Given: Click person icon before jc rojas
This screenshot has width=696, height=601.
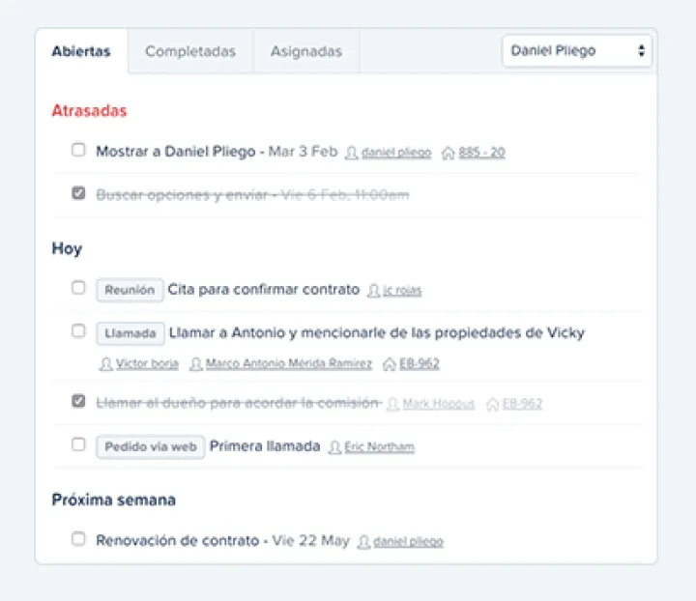Looking at the screenshot, I should [x=374, y=291].
